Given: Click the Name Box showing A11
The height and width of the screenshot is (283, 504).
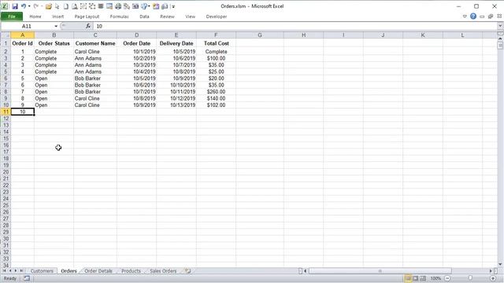Looking at the screenshot, I should 28,26.
